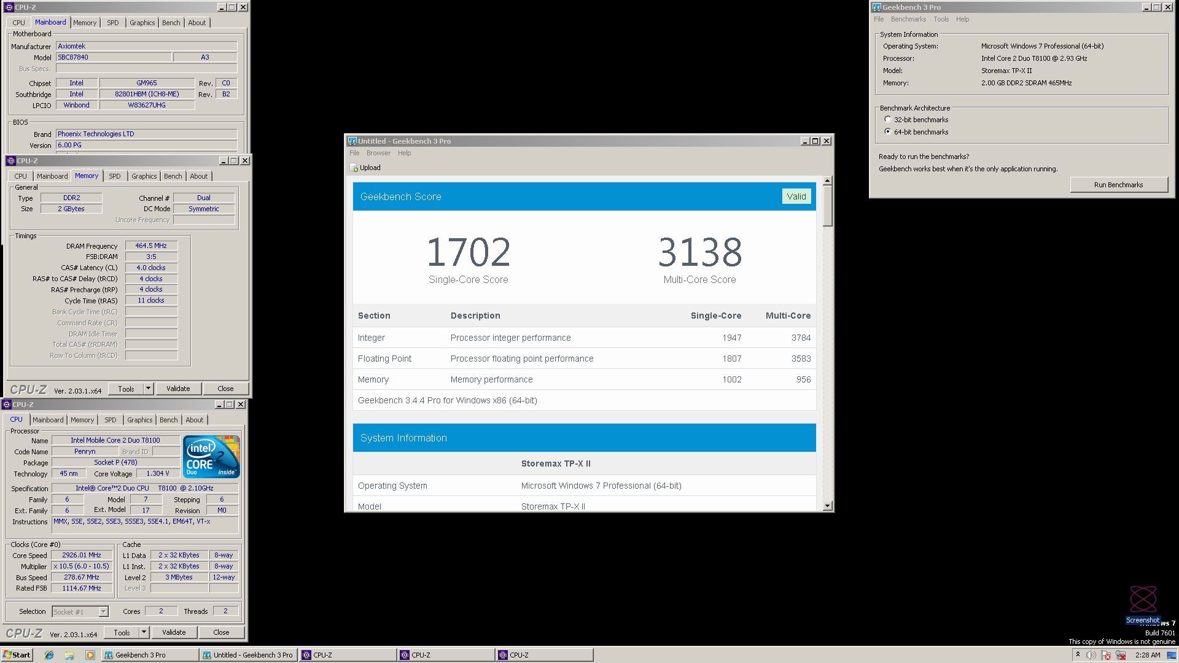
Task: Switch to CPU tab in Memory CPU-Z window
Action: tap(20, 176)
